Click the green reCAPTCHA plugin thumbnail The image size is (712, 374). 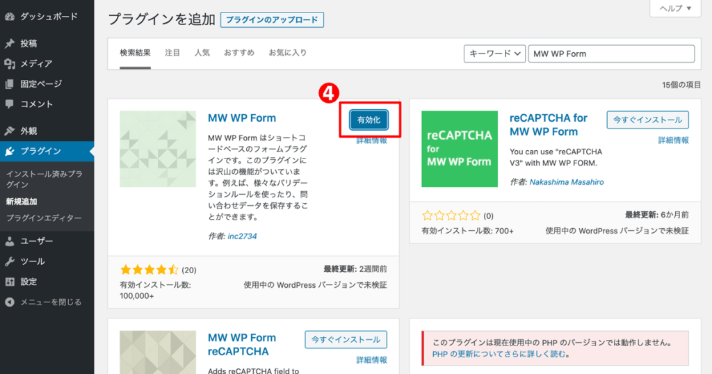459,149
